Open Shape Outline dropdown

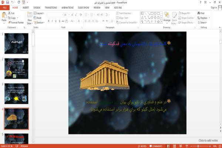click(186, 18)
